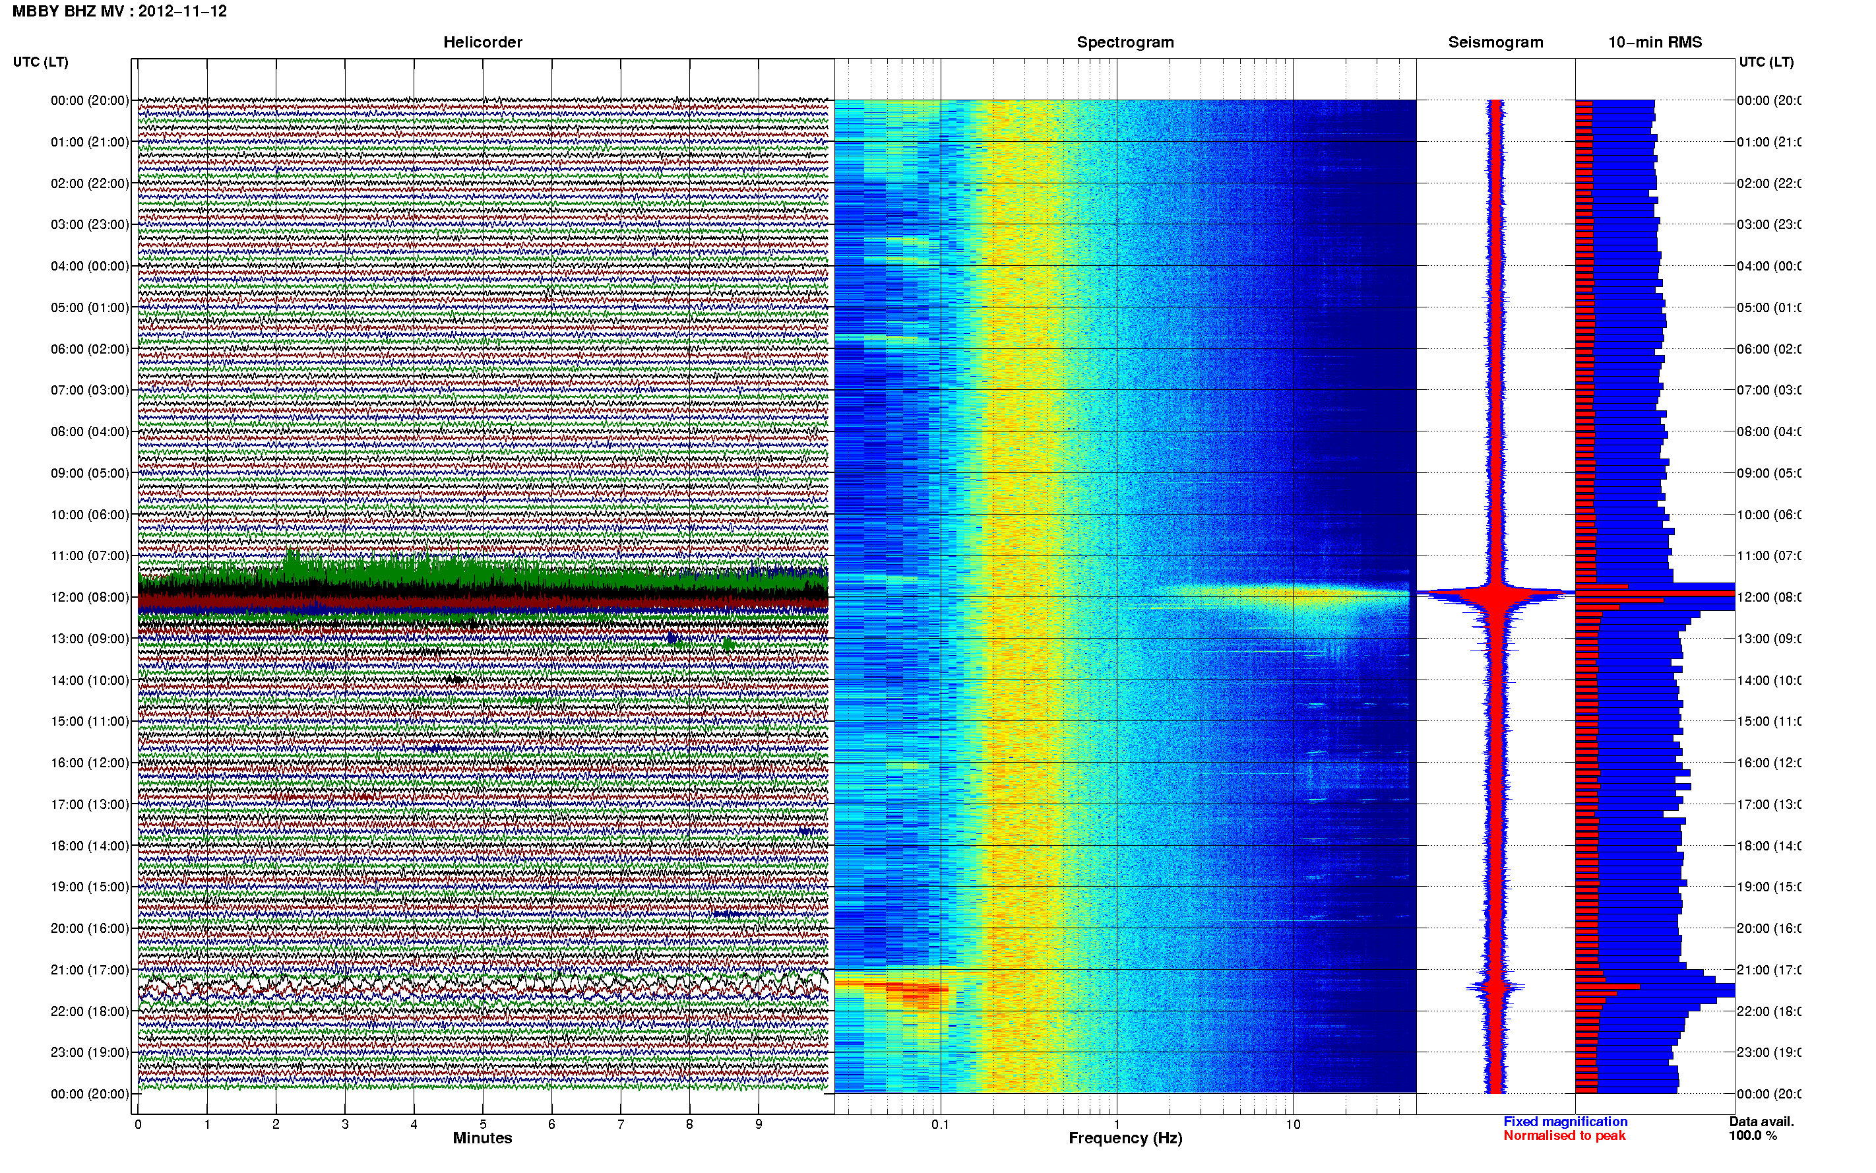The image size is (1876, 1173).
Task: Click the left time label '08:00 (04:00)'
Action: click(x=90, y=431)
